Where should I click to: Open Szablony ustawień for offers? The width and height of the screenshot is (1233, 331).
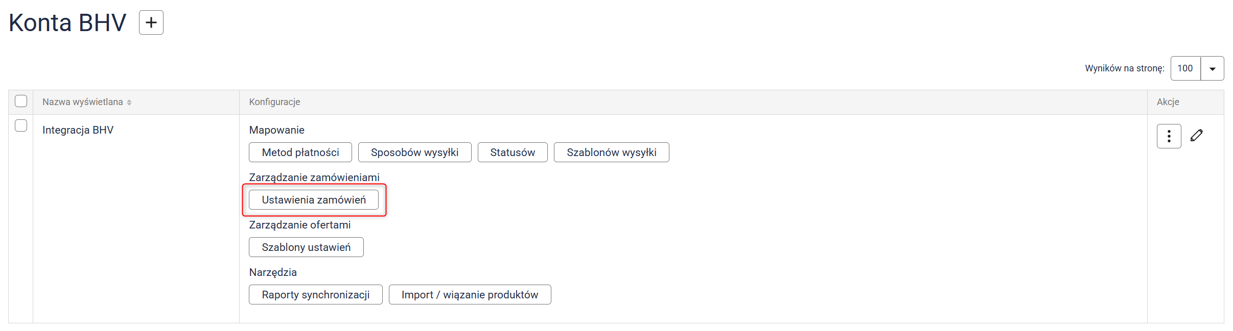(x=306, y=247)
